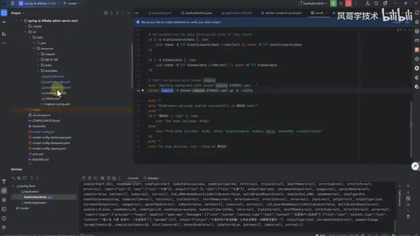The height and width of the screenshot is (236, 420).
Task: Open the Commit tool window icon
Action: (x=4, y=22)
